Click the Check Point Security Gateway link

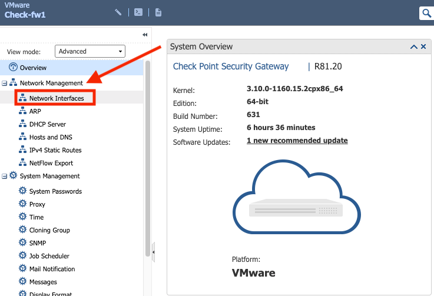(x=231, y=66)
